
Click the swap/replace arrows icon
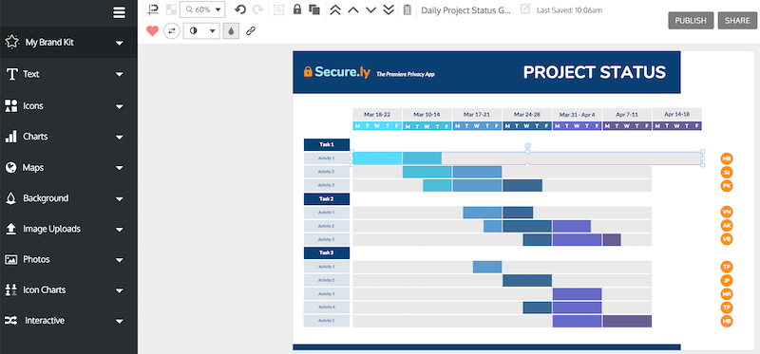[x=172, y=31]
